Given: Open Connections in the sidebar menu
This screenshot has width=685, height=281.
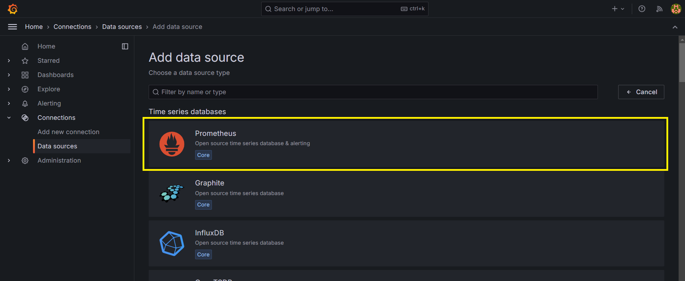Looking at the screenshot, I should [56, 118].
